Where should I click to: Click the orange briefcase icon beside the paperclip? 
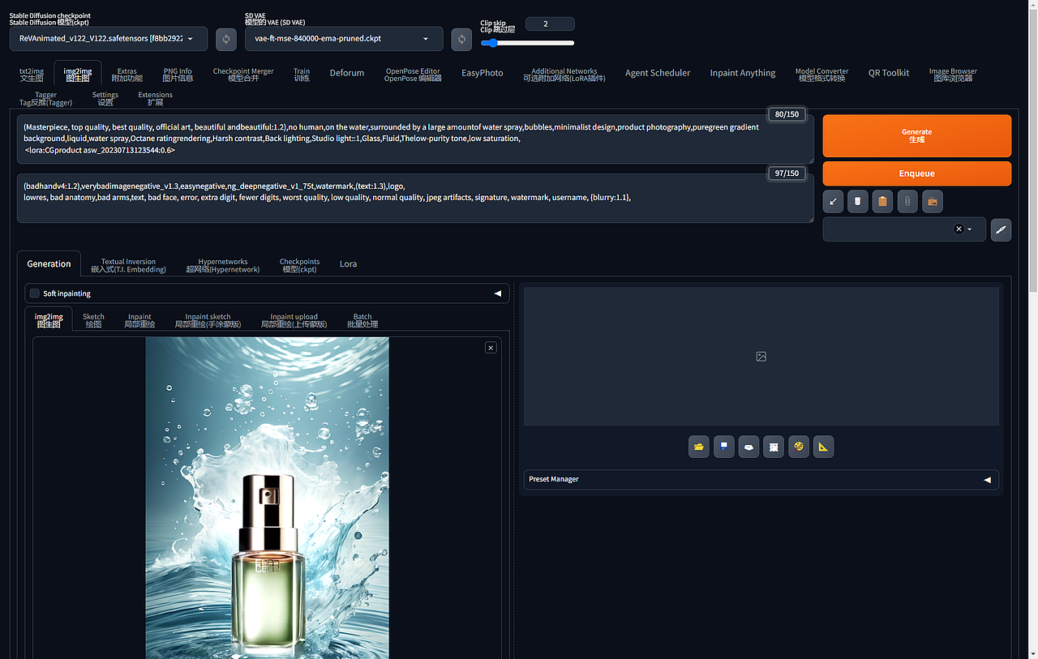click(933, 201)
